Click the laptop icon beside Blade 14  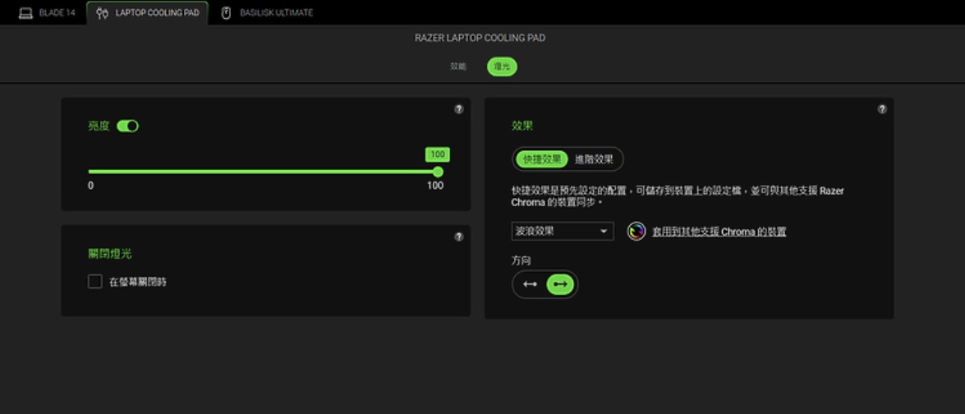(25, 13)
